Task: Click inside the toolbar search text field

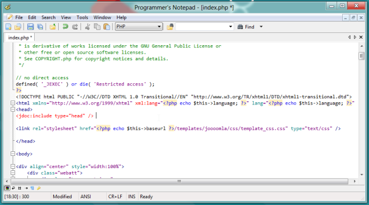Action: 202,27
